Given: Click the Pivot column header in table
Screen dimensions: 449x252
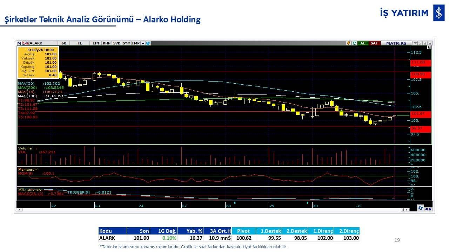Looking at the screenshot, I should point(243,231).
